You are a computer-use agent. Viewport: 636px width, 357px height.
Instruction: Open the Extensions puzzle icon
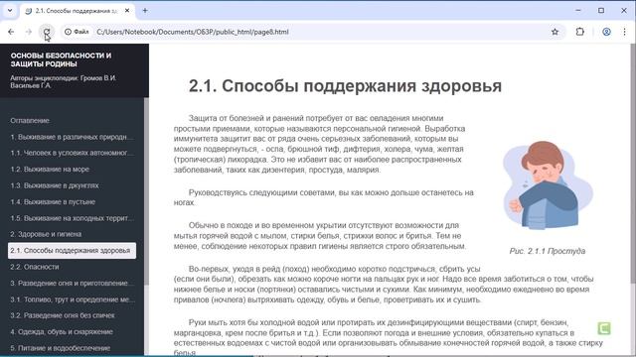pyautogui.click(x=580, y=32)
